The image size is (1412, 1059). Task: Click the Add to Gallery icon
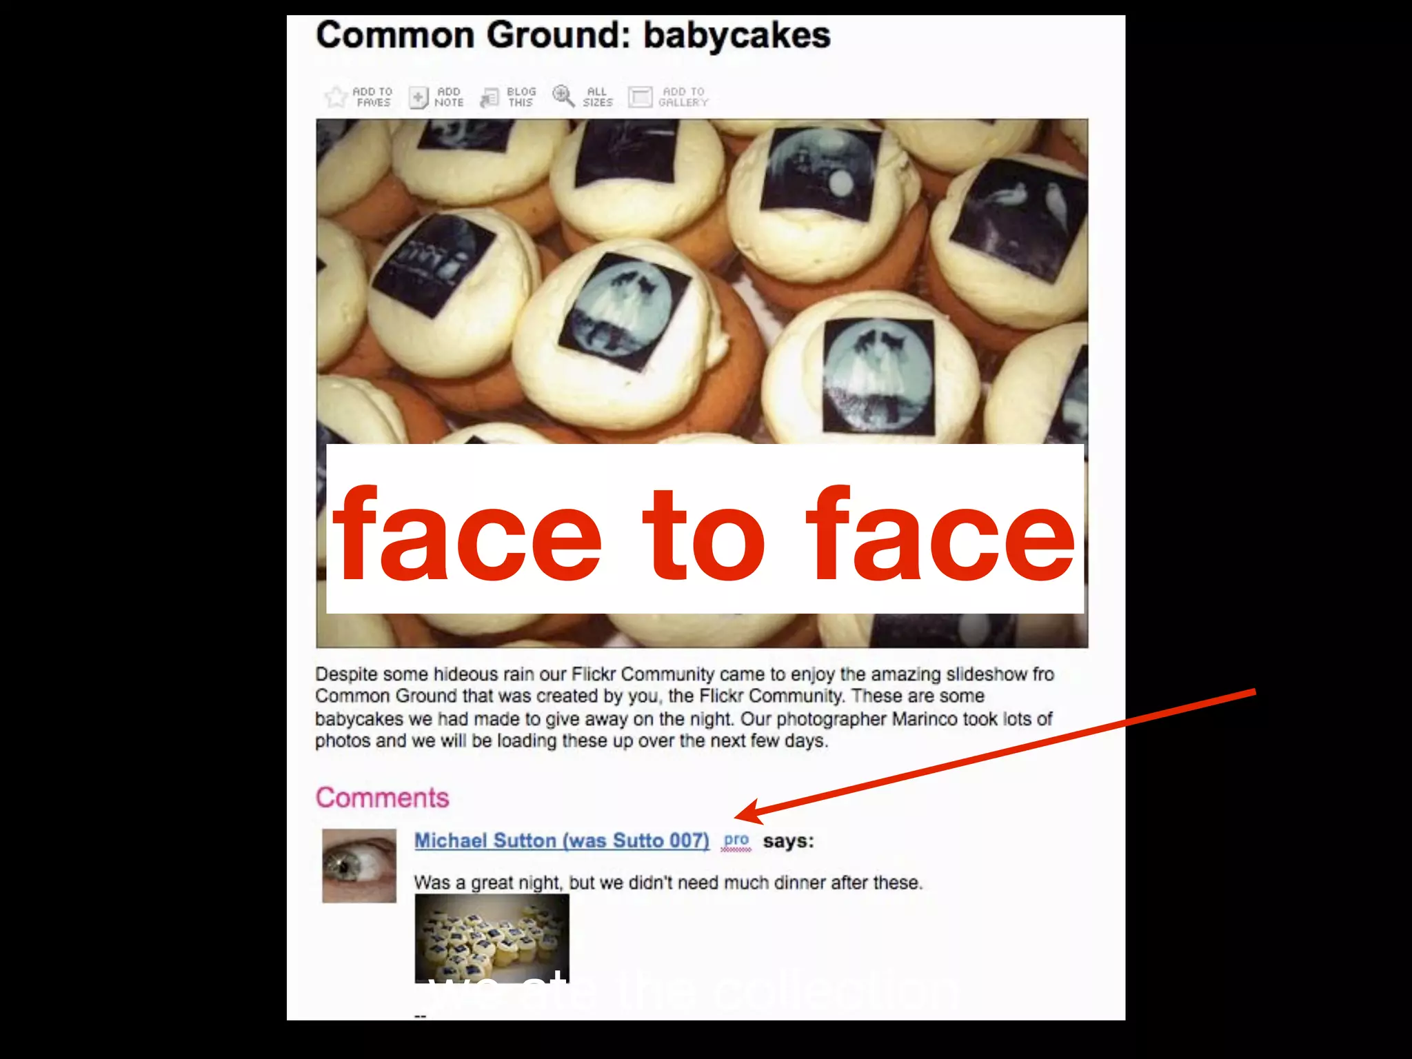pos(640,97)
